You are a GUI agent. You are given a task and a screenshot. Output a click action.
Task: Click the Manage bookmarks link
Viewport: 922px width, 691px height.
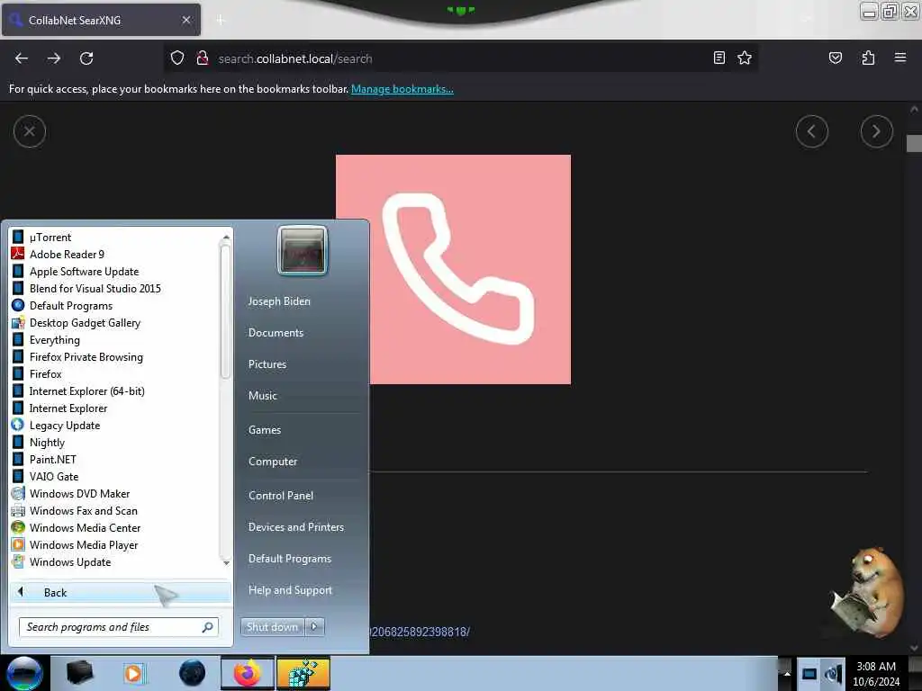pos(402,89)
